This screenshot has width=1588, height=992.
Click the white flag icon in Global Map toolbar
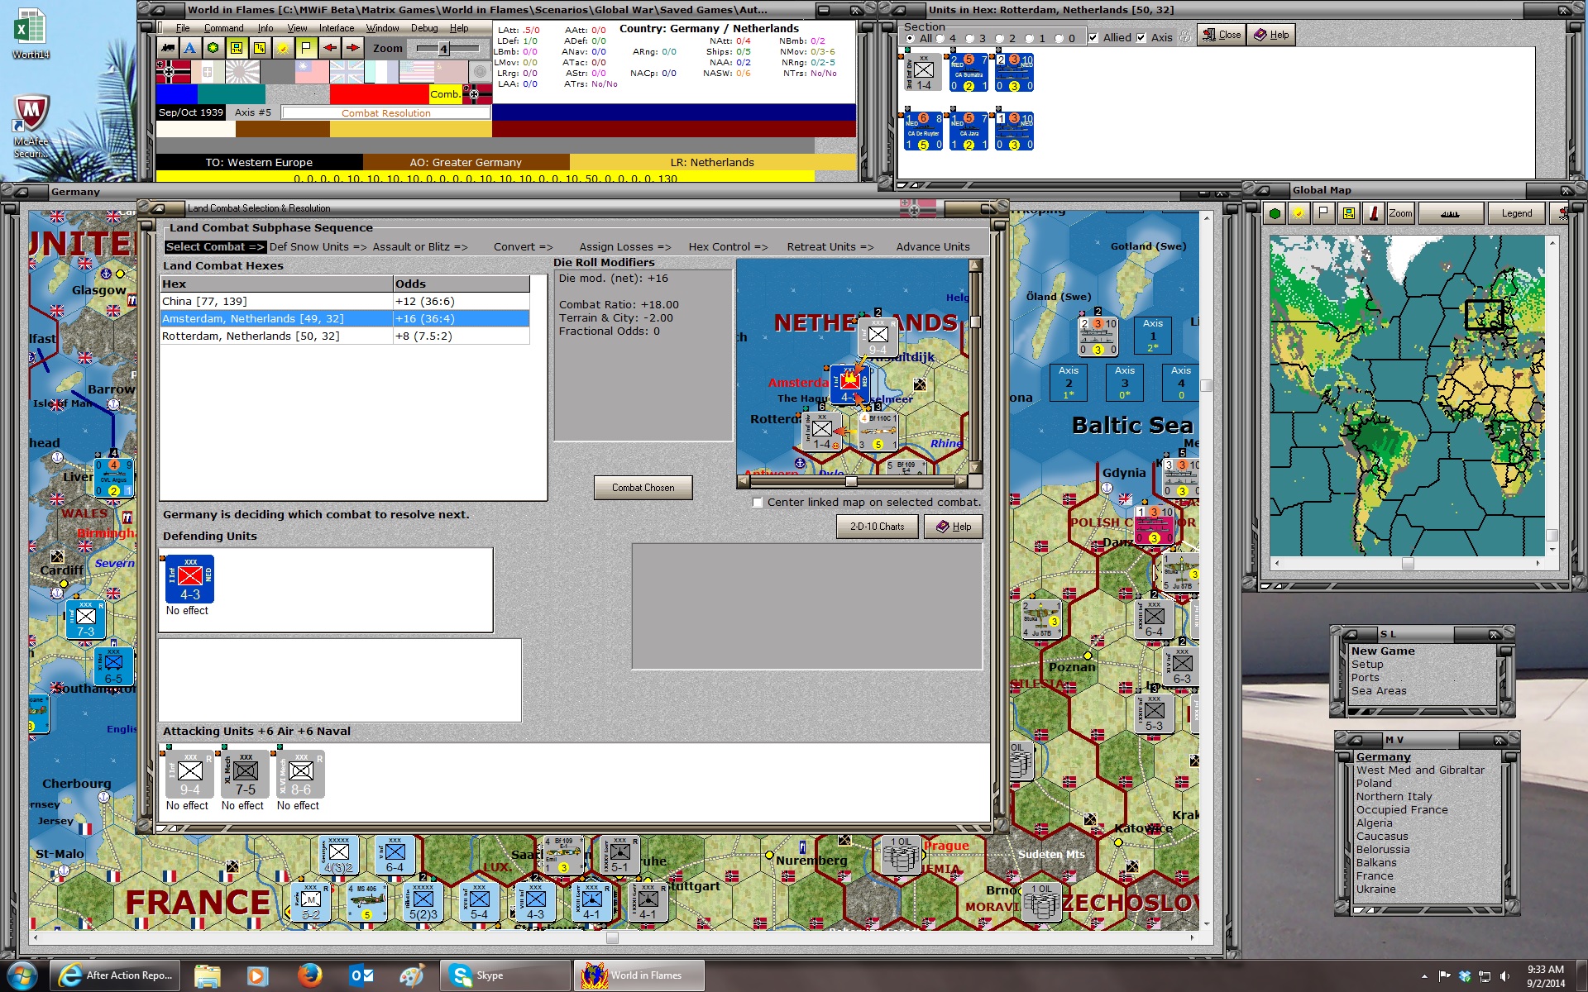click(x=1323, y=213)
